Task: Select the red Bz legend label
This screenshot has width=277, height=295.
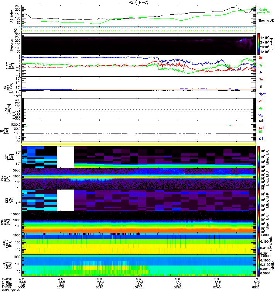Action: point(260,58)
